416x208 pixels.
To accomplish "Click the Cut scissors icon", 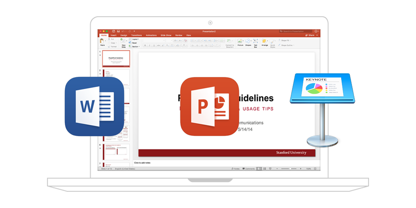I will coord(109,39).
